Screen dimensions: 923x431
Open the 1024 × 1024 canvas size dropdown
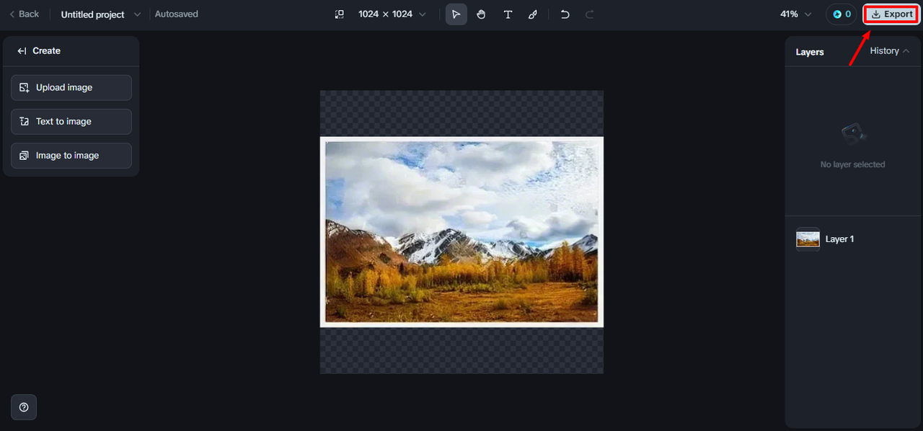[392, 14]
